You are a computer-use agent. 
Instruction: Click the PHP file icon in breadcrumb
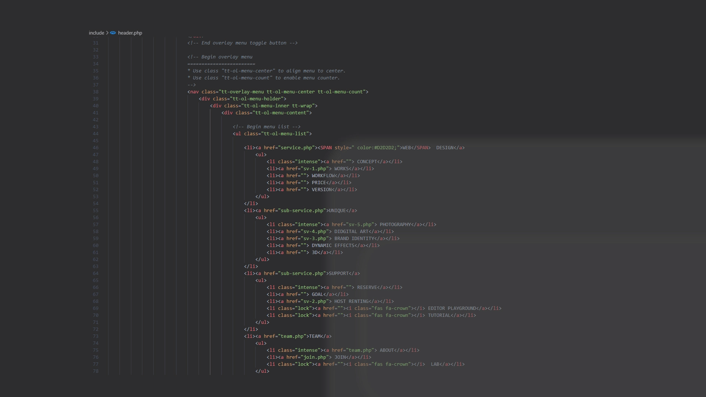113,33
